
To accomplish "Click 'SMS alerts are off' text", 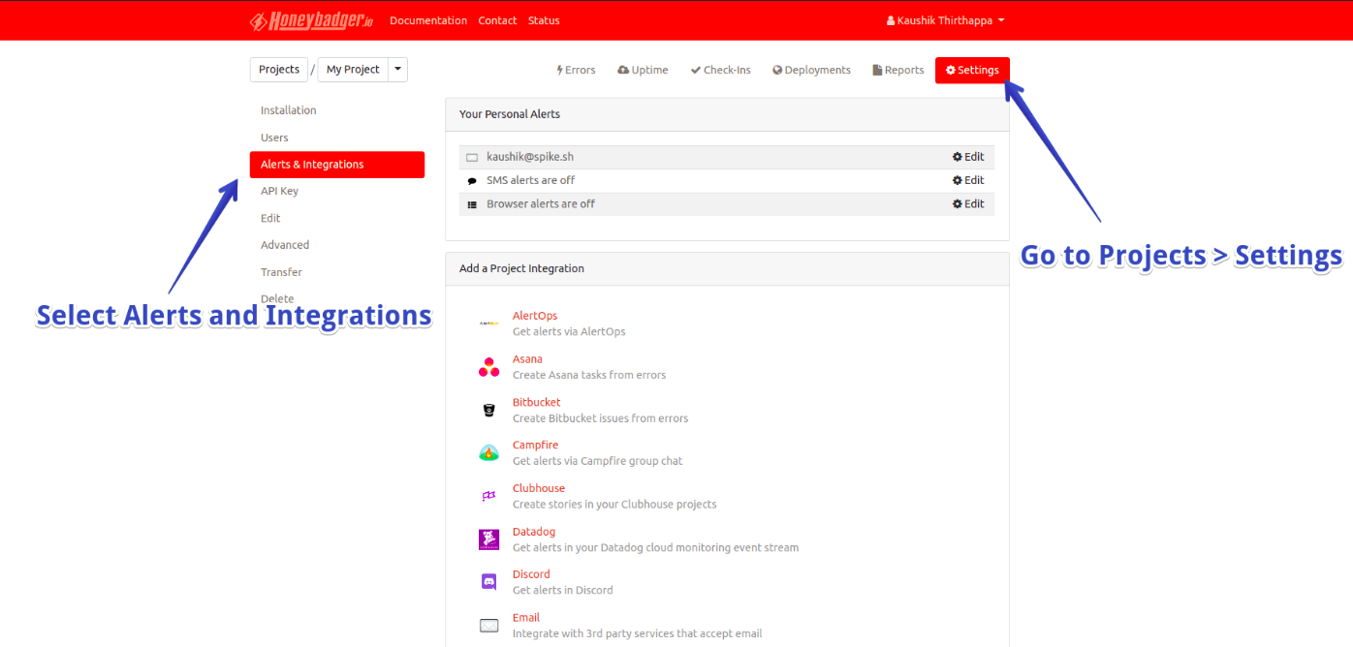I will [x=531, y=180].
